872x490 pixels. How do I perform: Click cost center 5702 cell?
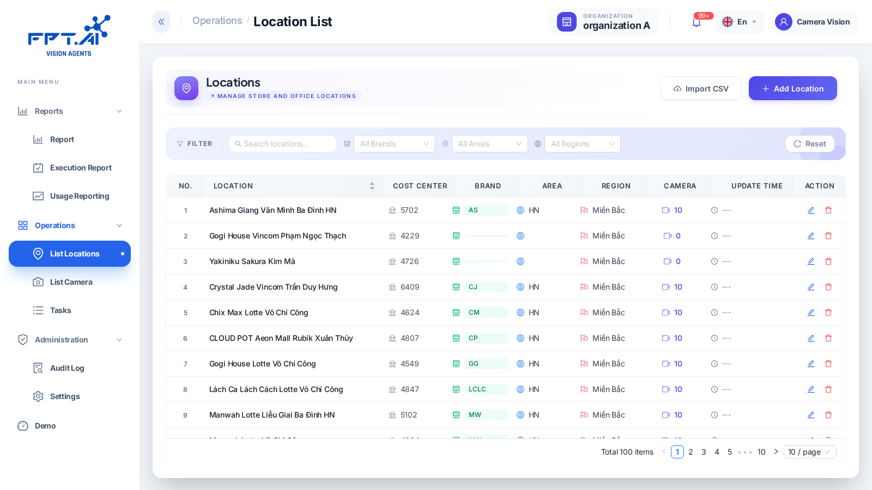(409, 210)
